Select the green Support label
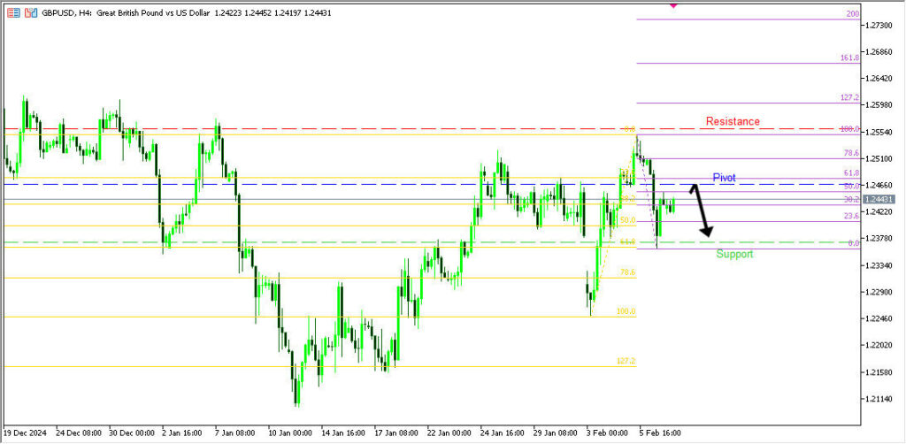 734,254
